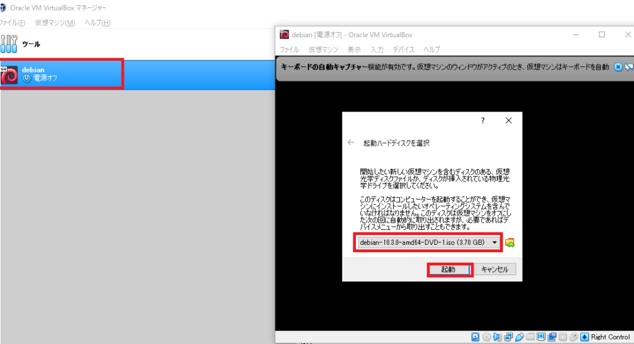Viewport: 634px width, 344px height.
Task: Dismiss the keyboard auto-capture notification
Action: tap(619, 67)
